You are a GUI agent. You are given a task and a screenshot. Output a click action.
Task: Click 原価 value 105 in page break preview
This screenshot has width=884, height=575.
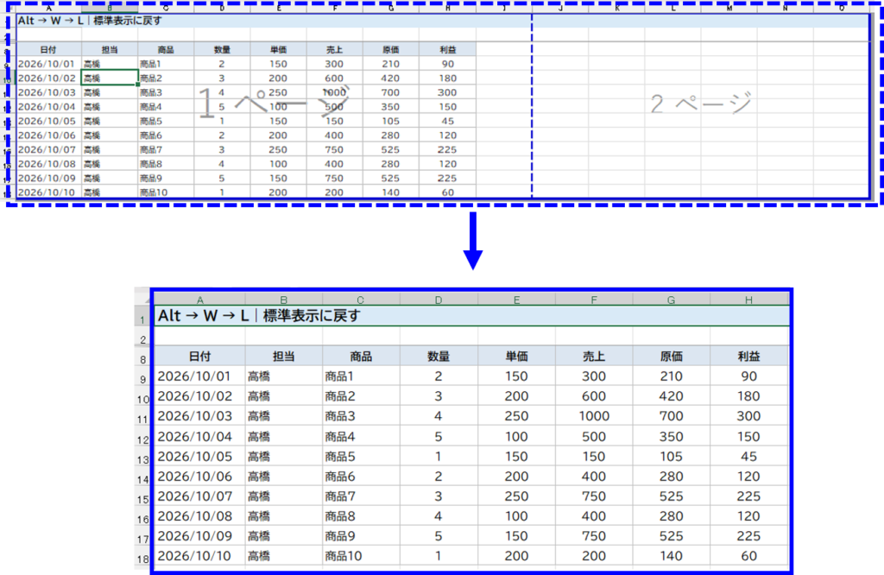tap(391, 121)
